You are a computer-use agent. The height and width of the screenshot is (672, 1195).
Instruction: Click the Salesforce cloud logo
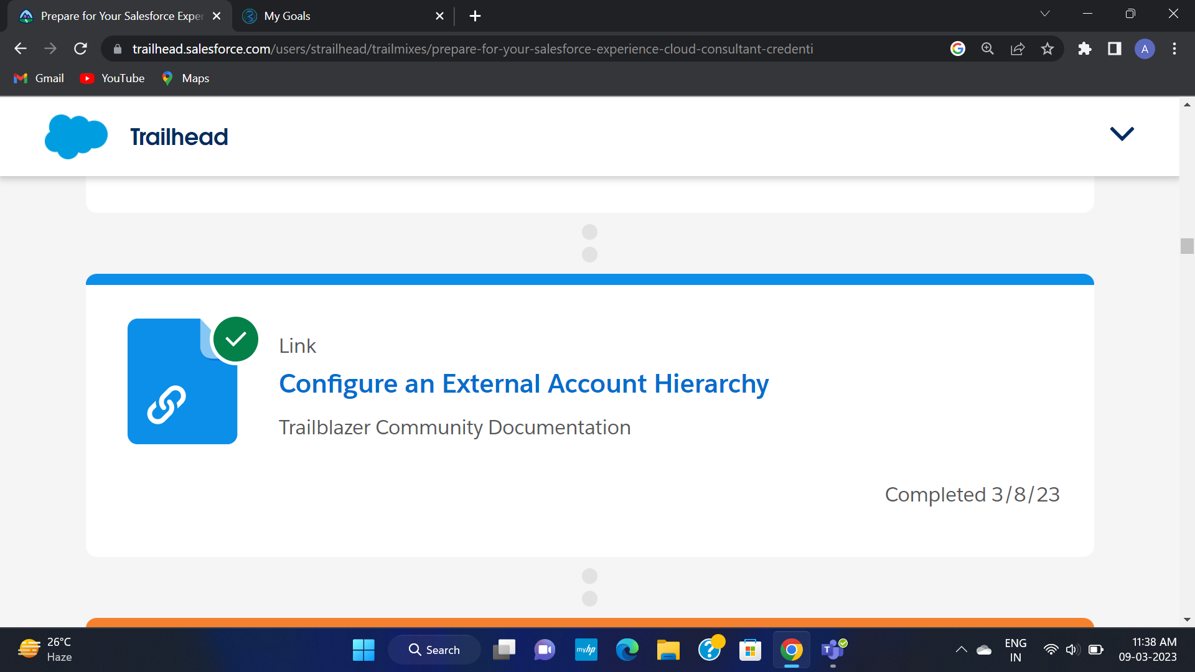pos(76,136)
